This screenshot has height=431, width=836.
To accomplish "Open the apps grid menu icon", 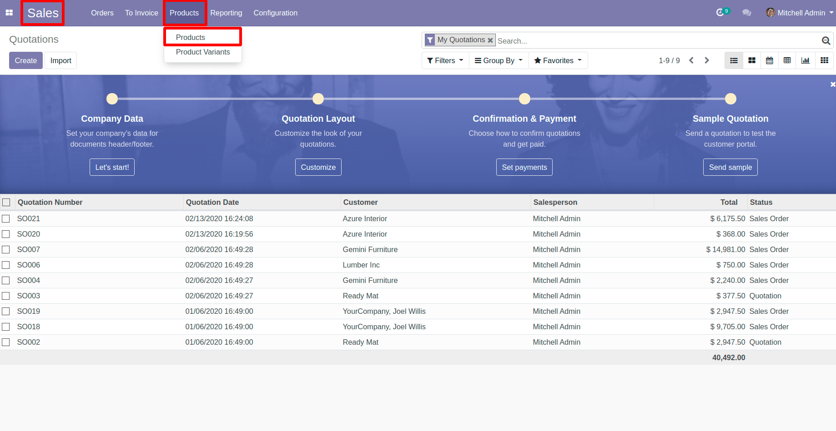I will click(9, 13).
